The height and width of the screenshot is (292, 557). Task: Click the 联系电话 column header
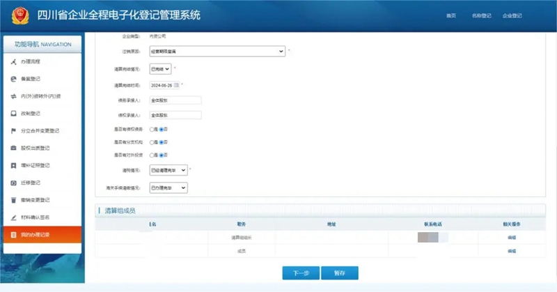click(433, 224)
